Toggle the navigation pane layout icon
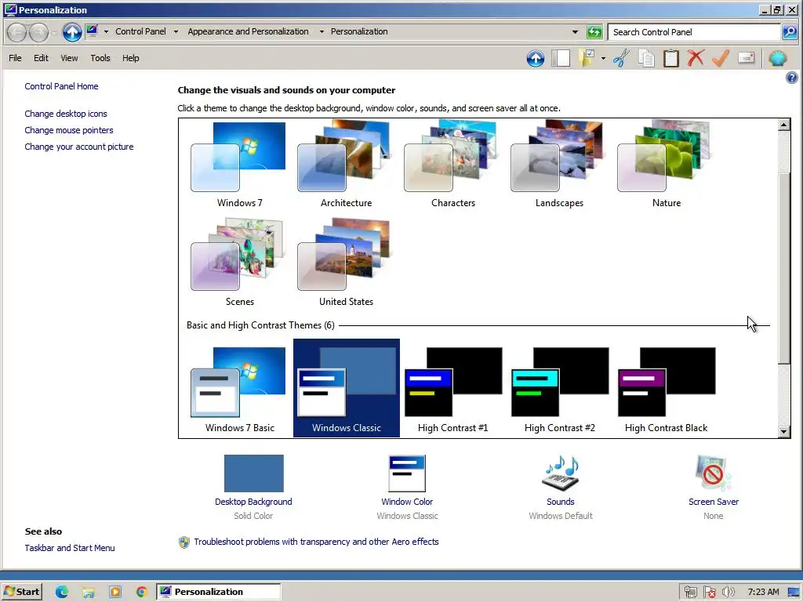Viewport: 803px width, 602px height. [x=561, y=58]
